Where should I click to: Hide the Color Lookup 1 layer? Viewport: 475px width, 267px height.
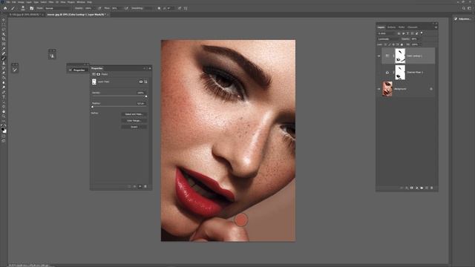pyautogui.click(x=379, y=56)
